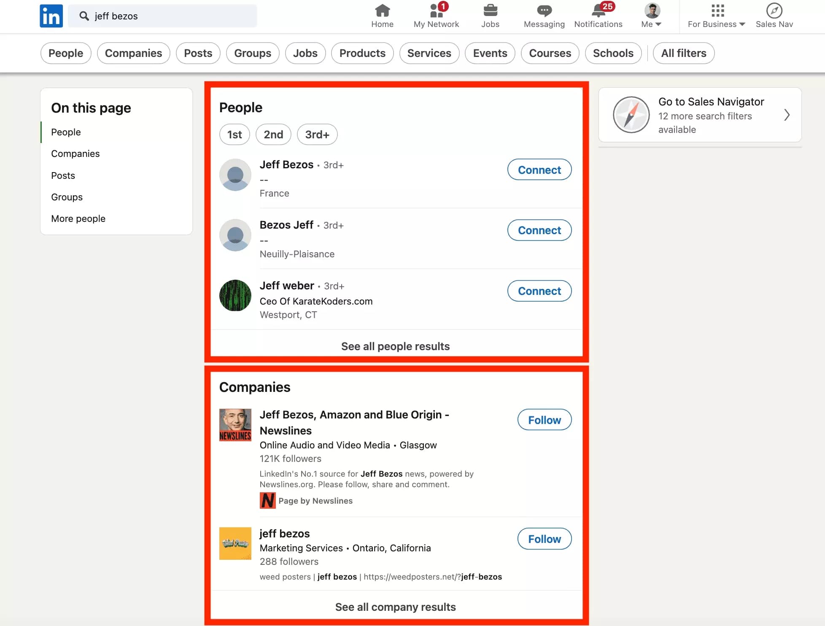Viewport: 825px width, 626px height.
Task: Toggle the 2nd connections filter
Action: coord(273,134)
